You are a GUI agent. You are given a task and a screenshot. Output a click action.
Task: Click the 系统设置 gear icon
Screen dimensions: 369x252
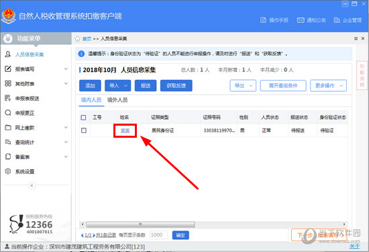click(x=8, y=171)
